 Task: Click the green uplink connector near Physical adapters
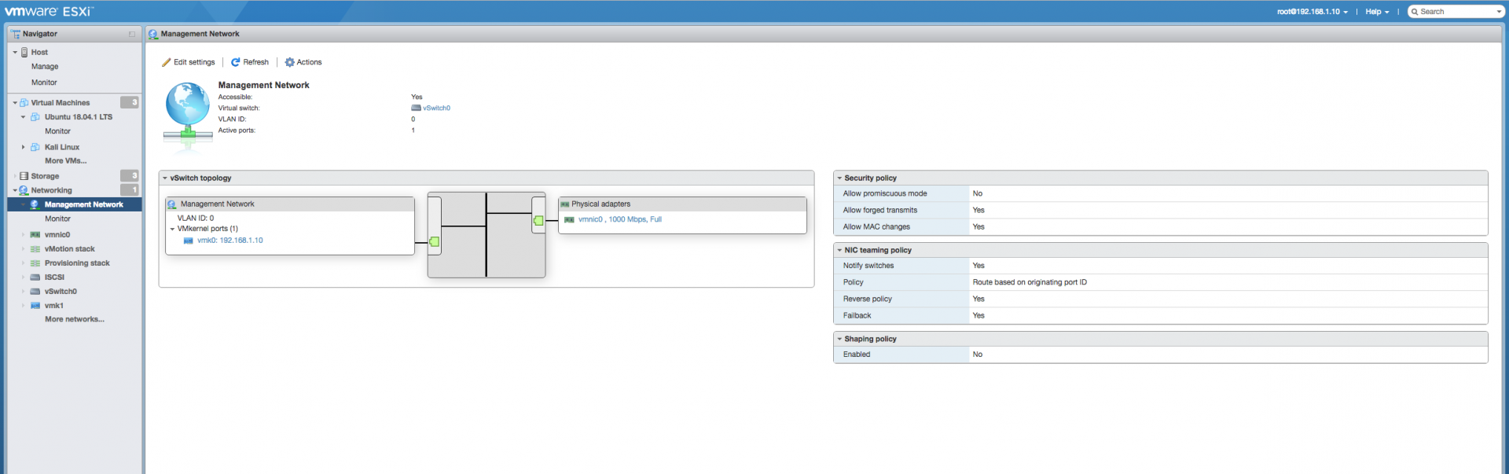[x=538, y=221]
